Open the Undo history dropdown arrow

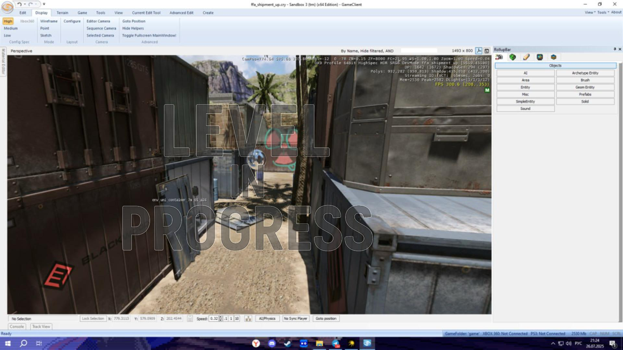tap(24, 4)
